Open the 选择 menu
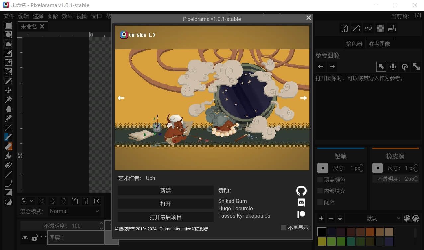424x250 pixels. pyautogui.click(x=38, y=16)
